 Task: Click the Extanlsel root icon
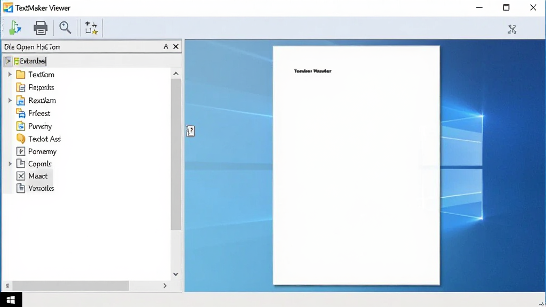click(17, 61)
